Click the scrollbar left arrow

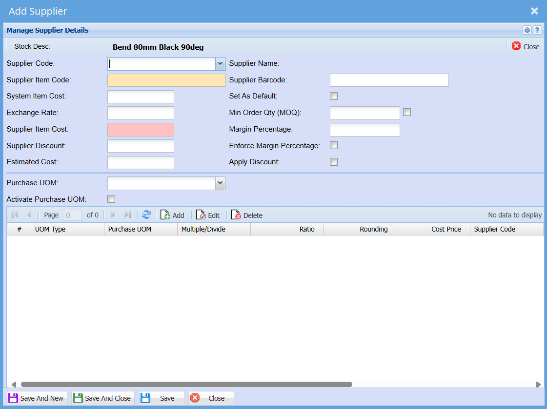[x=14, y=384]
